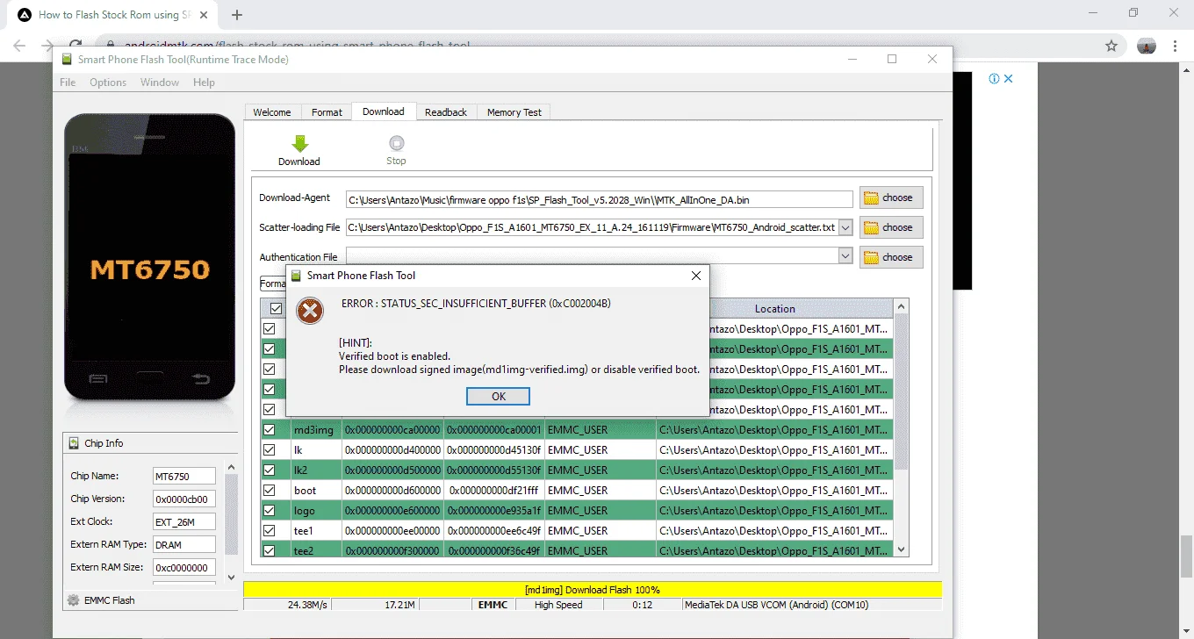The height and width of the screenshot is (639, 1194).
Task: Click OK in the error dialog
Action: (x=499, y=397)
